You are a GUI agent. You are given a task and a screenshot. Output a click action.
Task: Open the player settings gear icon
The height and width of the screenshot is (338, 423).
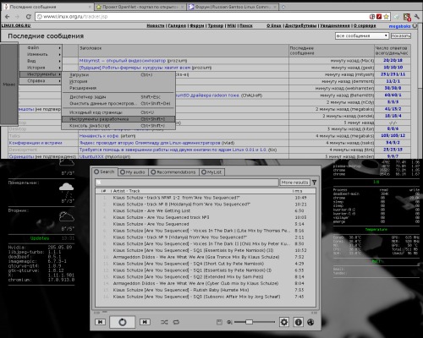point(284,322)
